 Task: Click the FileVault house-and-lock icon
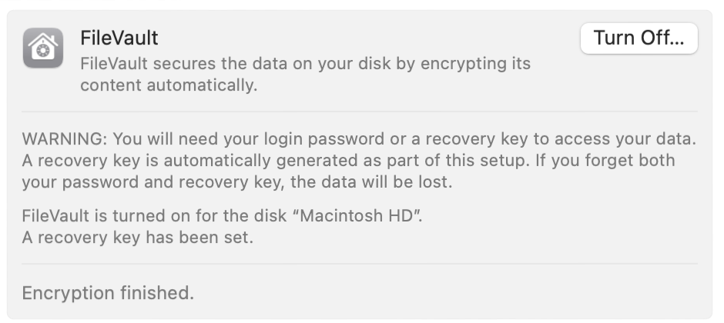(x=43, y=48)
